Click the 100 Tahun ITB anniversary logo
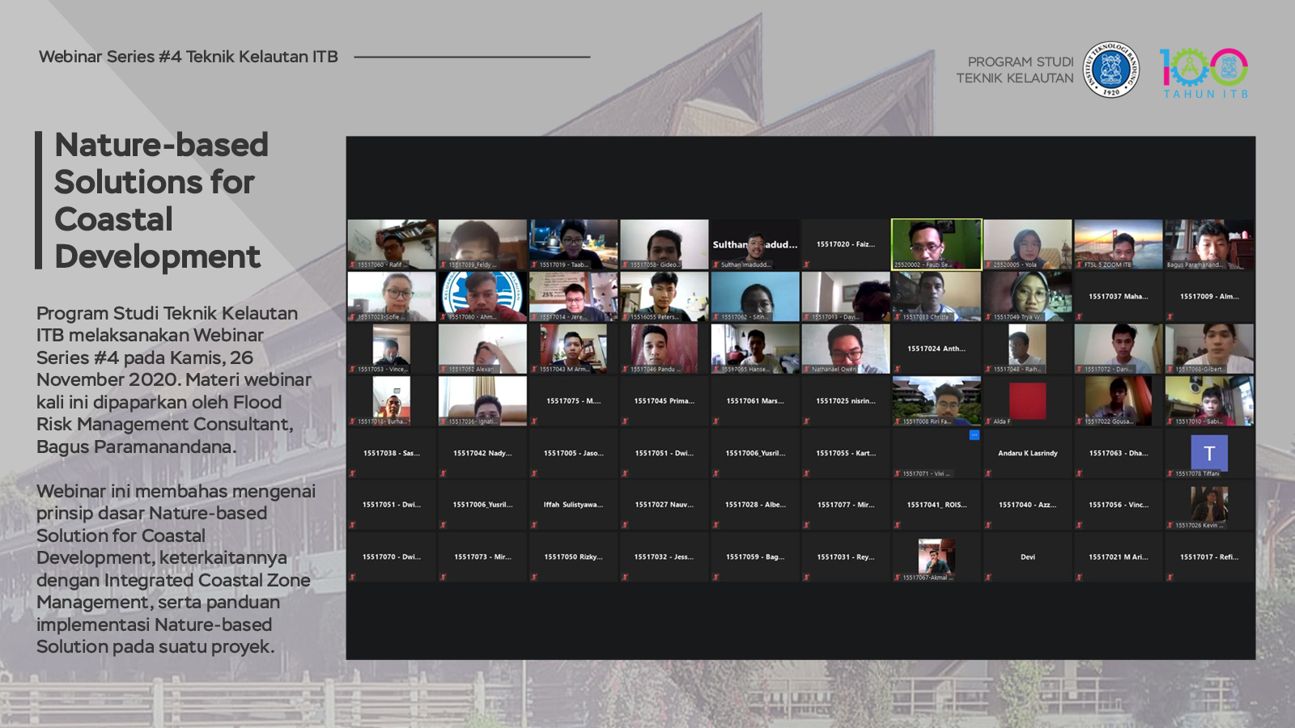 pyautogui.click(x=1204, y=72)
